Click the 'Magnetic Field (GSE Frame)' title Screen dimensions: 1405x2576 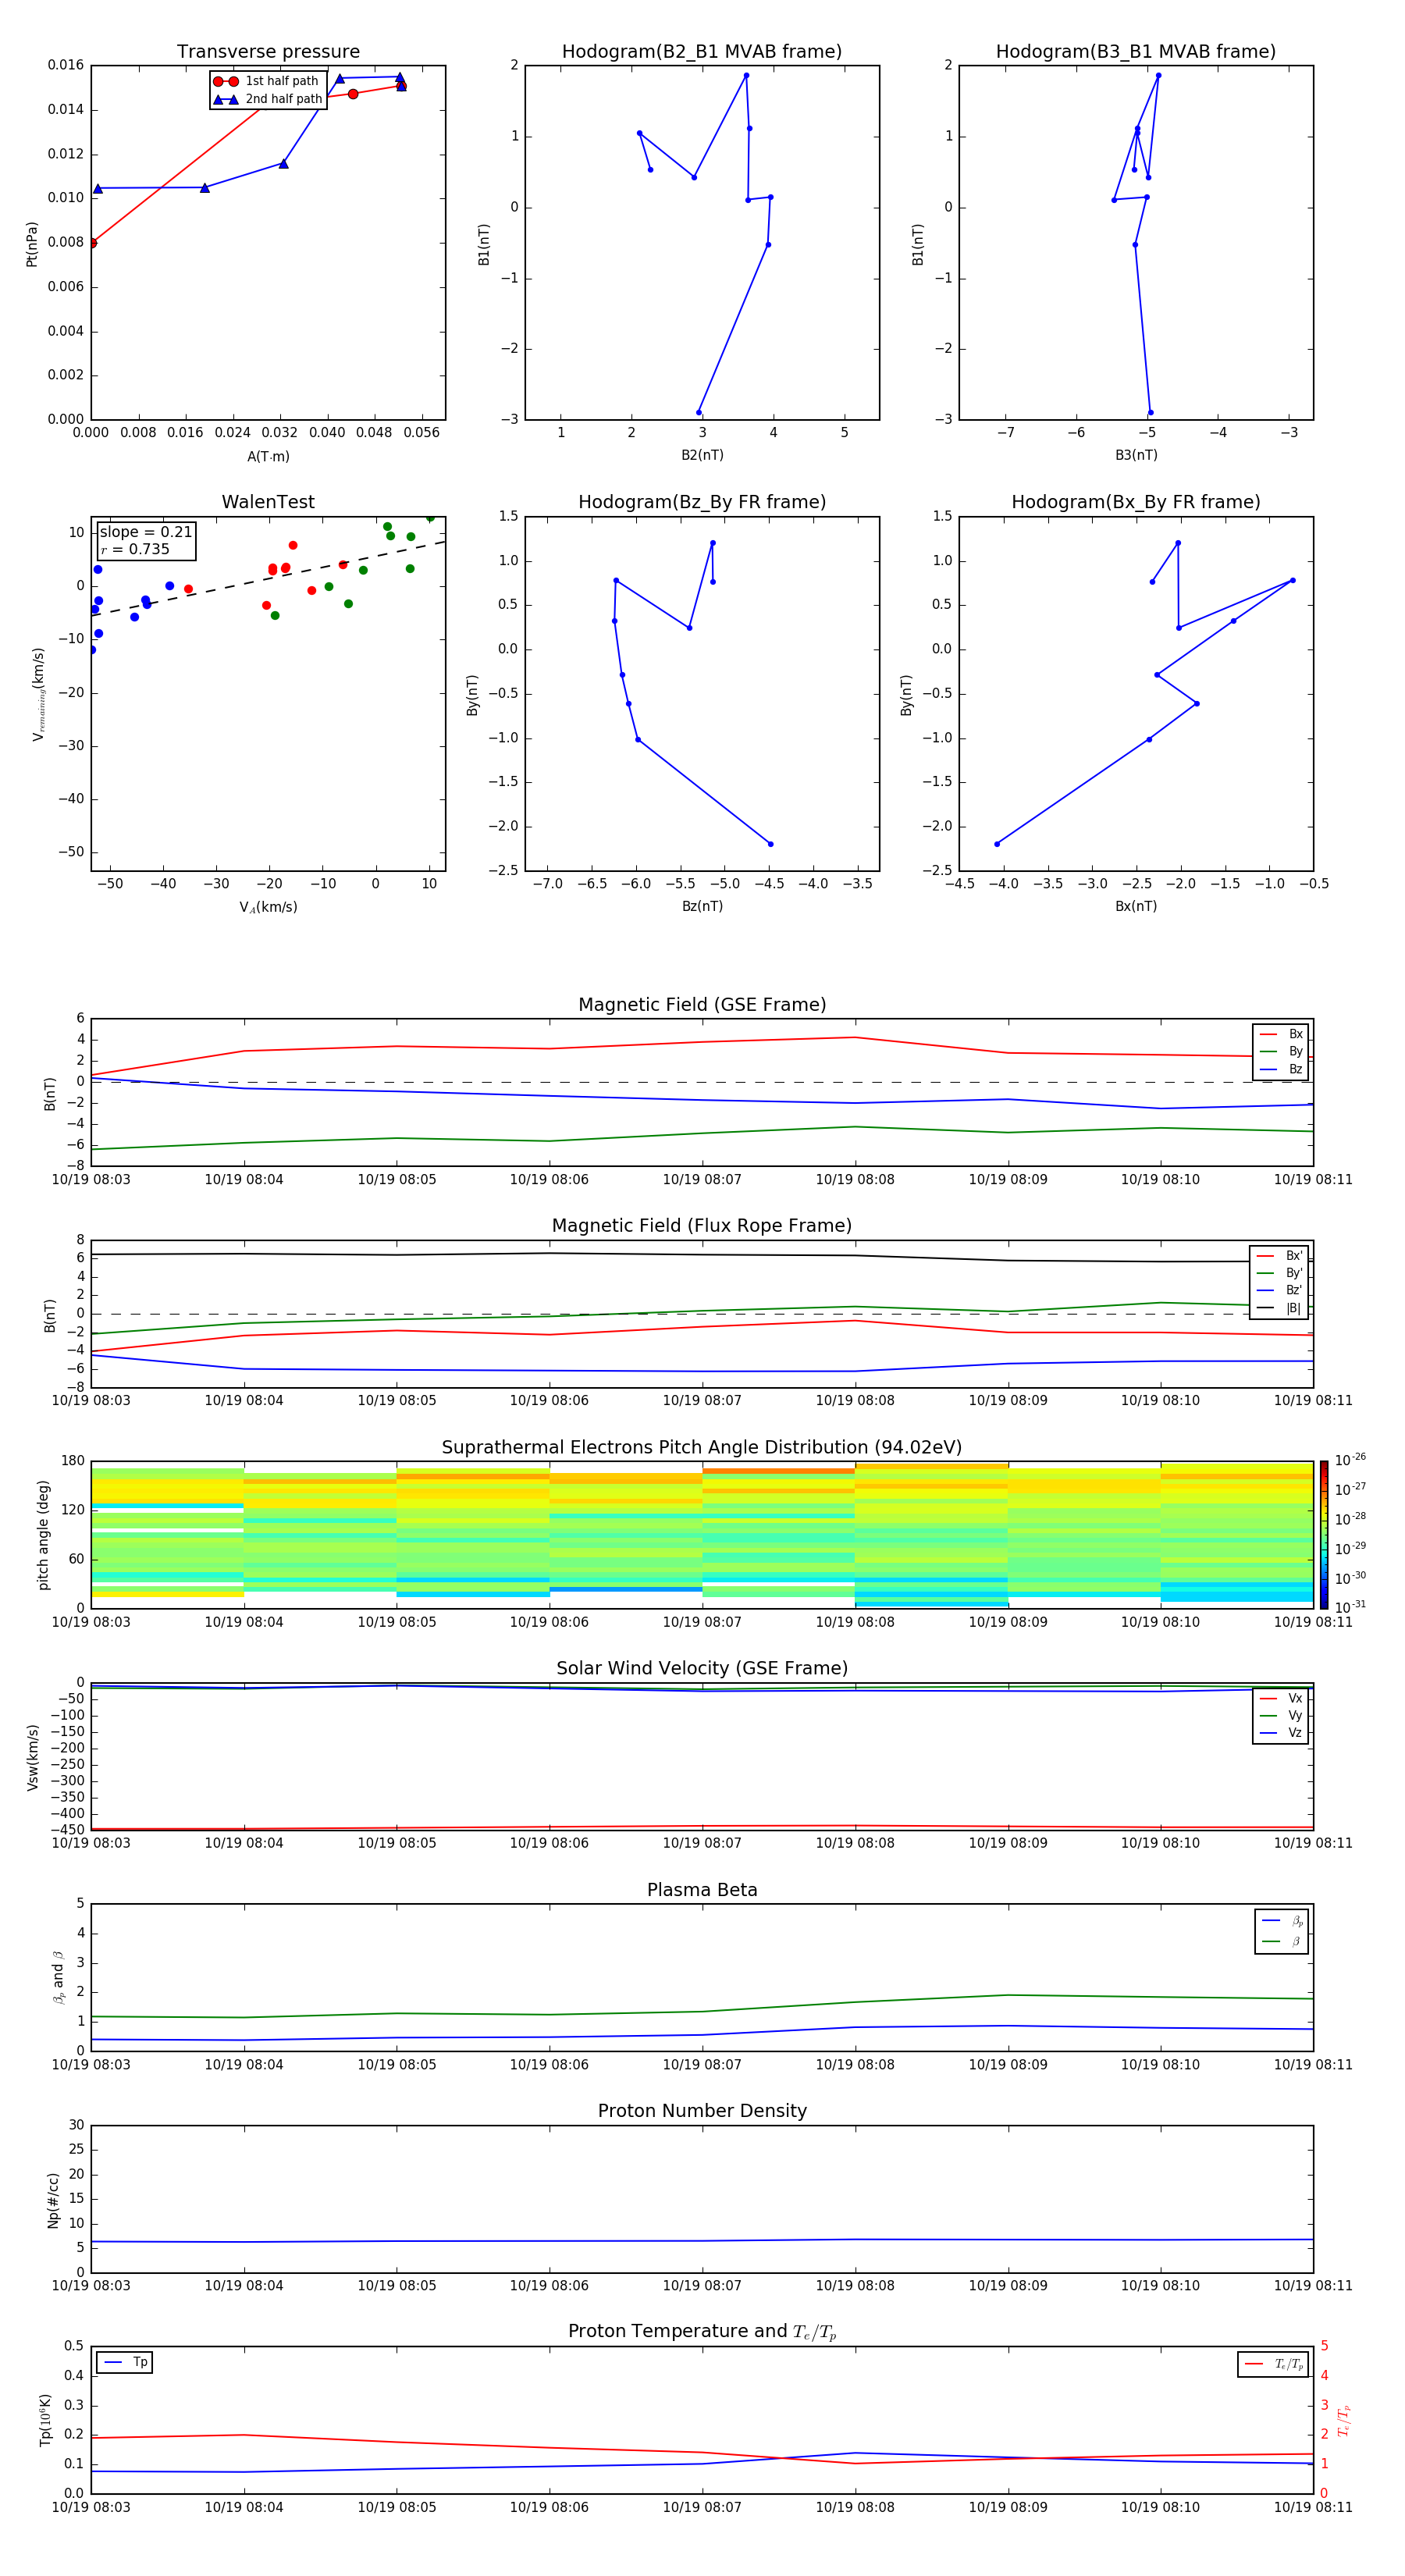pos(702,1005)
